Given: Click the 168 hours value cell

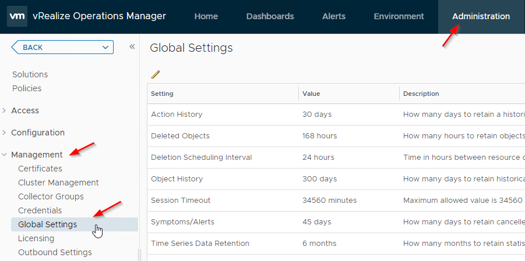Looking at the screenshot, I should 320,136.
